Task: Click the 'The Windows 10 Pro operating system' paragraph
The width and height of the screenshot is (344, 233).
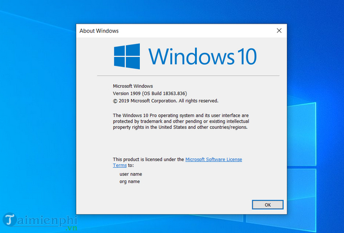Action: pos(181,122)
